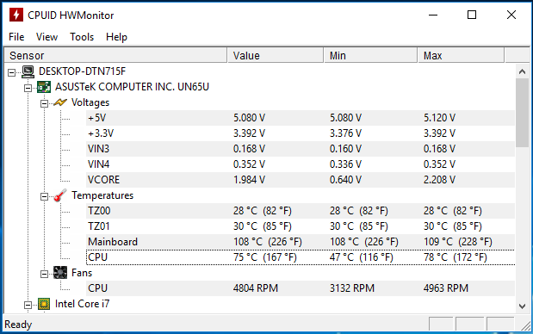
Task: Open the Tools menu
Action: 82,37
